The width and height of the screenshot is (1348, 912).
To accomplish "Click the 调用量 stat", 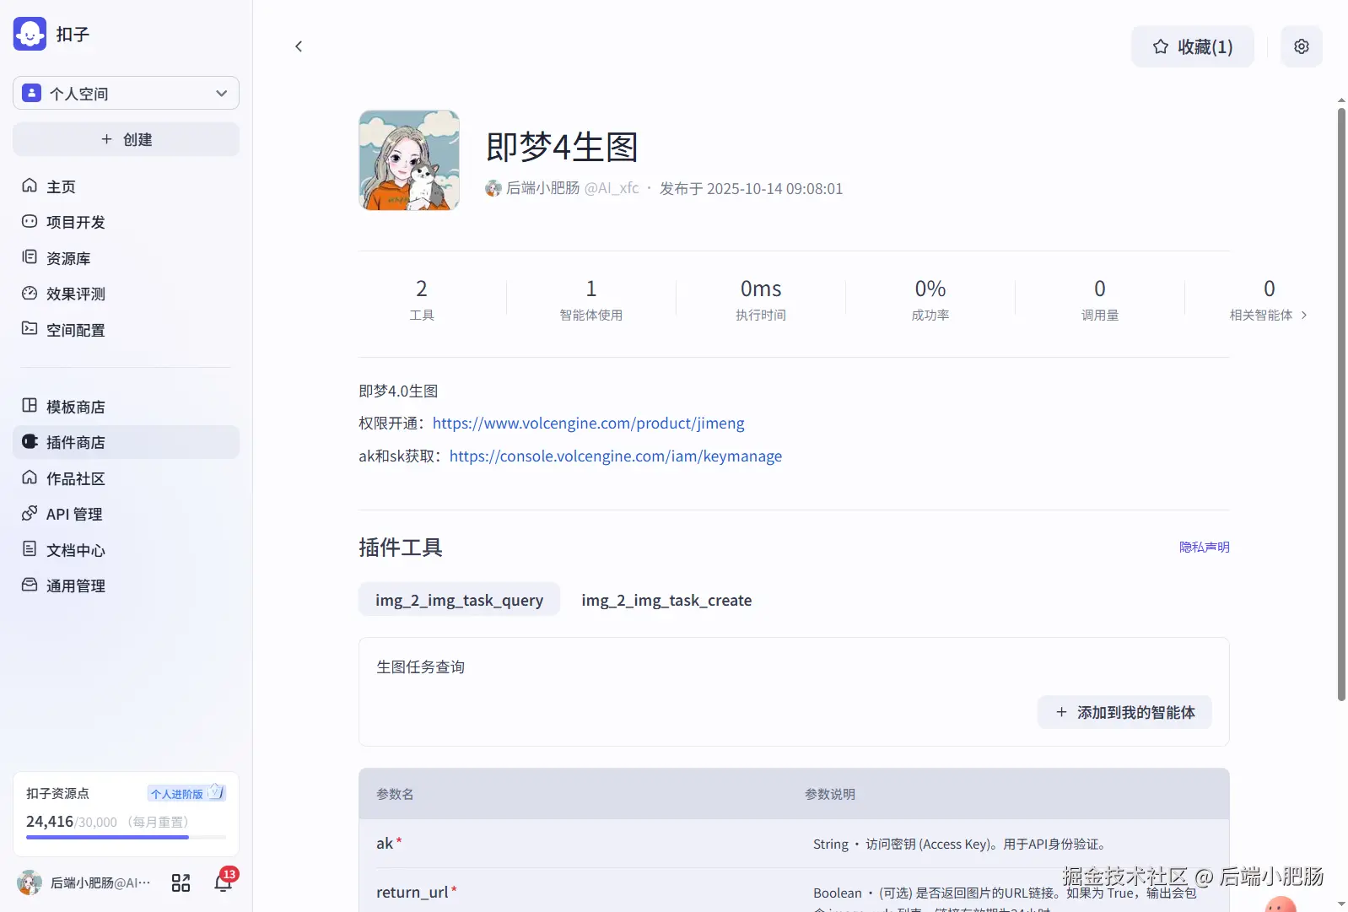I will point(1100,300).
